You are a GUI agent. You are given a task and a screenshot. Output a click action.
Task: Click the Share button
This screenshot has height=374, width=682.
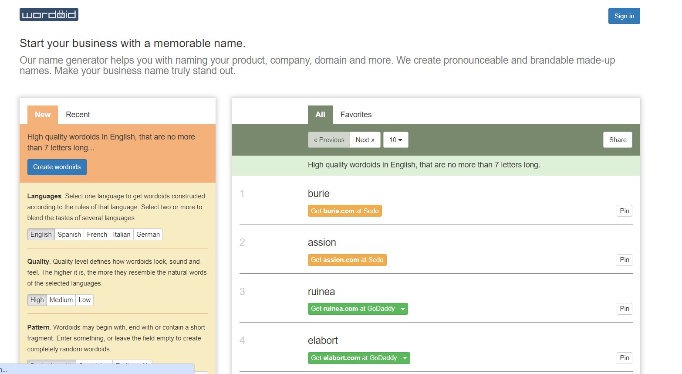(x=618, y=140)
